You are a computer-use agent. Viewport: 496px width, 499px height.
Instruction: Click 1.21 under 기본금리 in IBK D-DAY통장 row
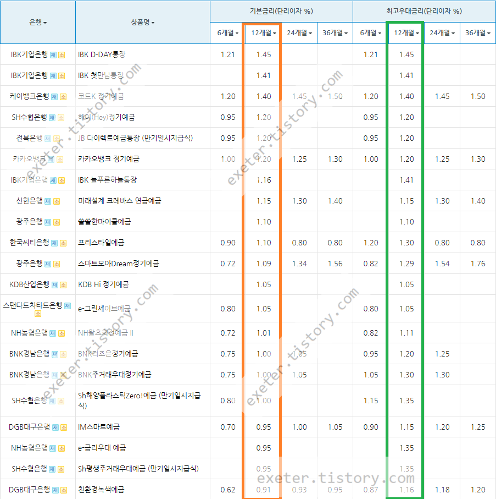(228, 54)
